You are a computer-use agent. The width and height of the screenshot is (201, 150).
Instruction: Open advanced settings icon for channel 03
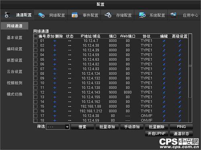(x=180, y=50)
